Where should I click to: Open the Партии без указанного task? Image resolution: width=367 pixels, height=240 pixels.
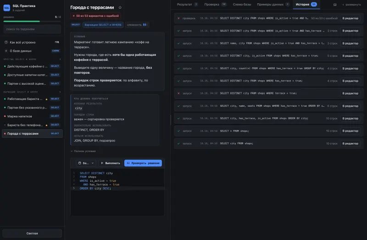point(32,108)
